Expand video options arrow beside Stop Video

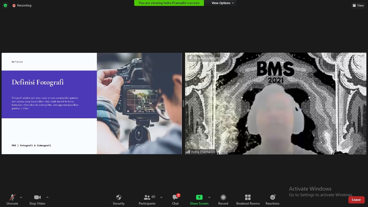[x=47, y=197]
